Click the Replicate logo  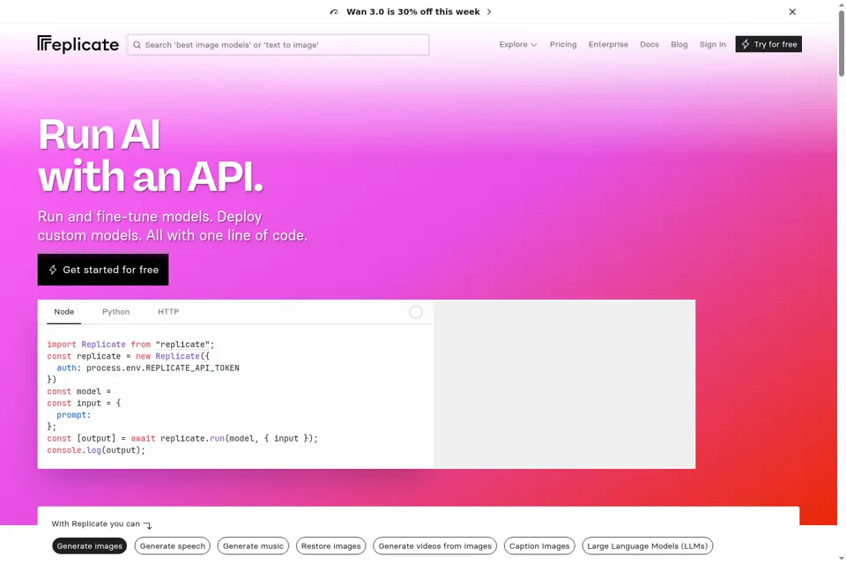tap(78, 44)
